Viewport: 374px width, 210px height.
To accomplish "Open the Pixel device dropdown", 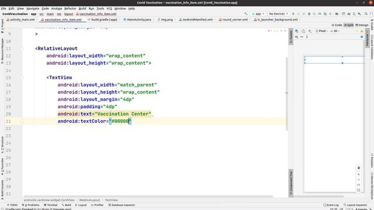I will [x=321, y=31].
